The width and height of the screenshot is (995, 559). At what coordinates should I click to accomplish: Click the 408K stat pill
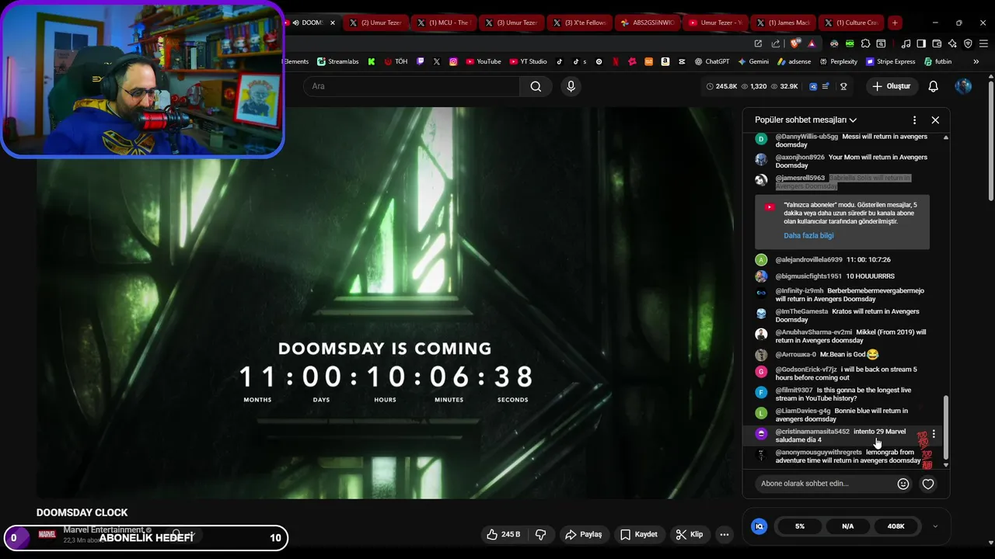895,526
